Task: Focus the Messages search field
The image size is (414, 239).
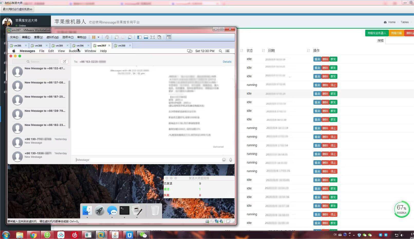Action: pos(35,62)
